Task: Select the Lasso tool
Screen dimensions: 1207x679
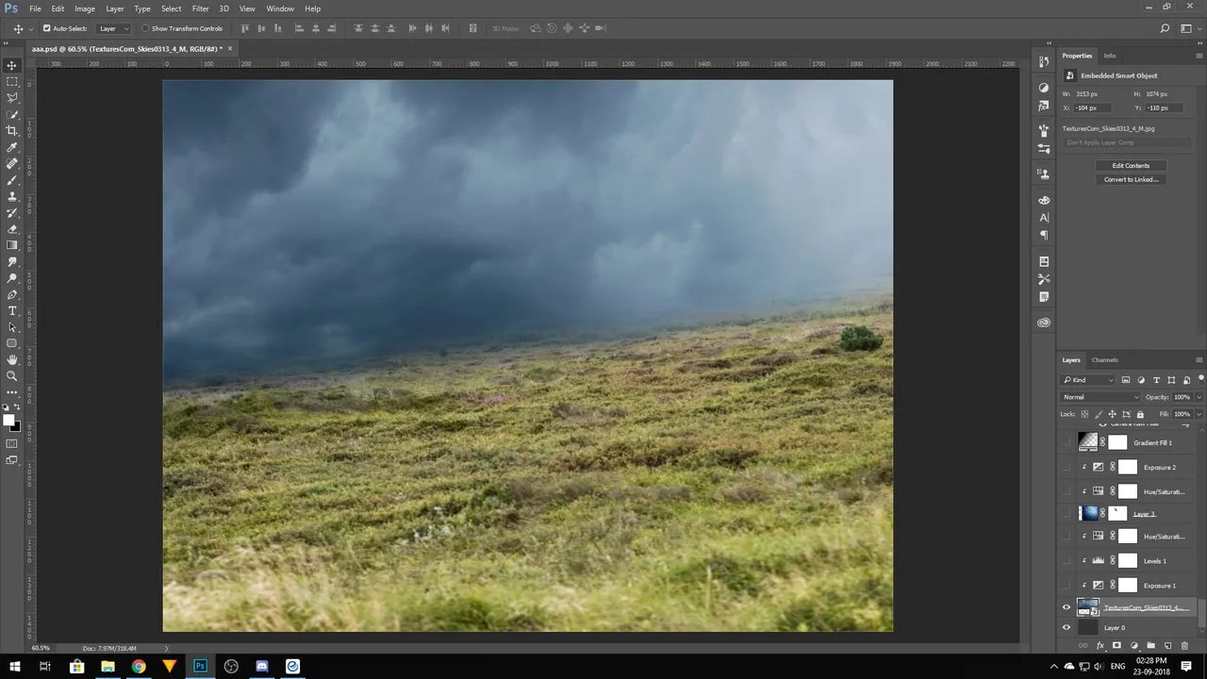Action: pyautogui.click(x=12, y=98)
